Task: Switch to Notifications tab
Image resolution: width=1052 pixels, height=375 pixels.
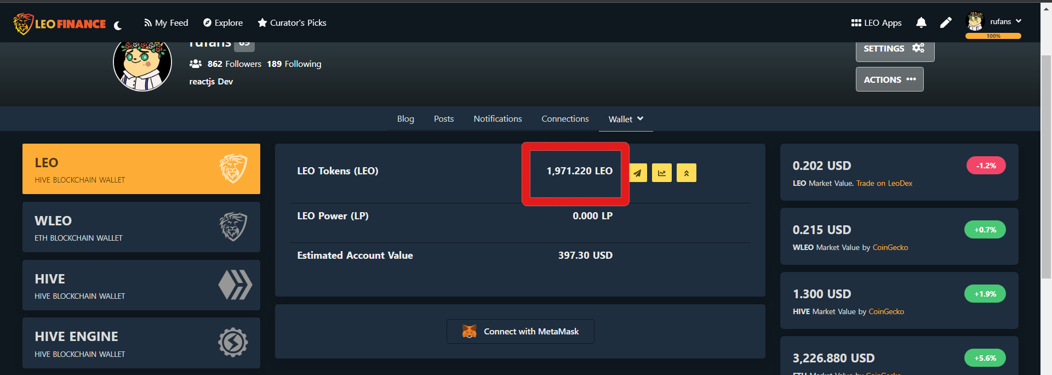Action: 498,119
